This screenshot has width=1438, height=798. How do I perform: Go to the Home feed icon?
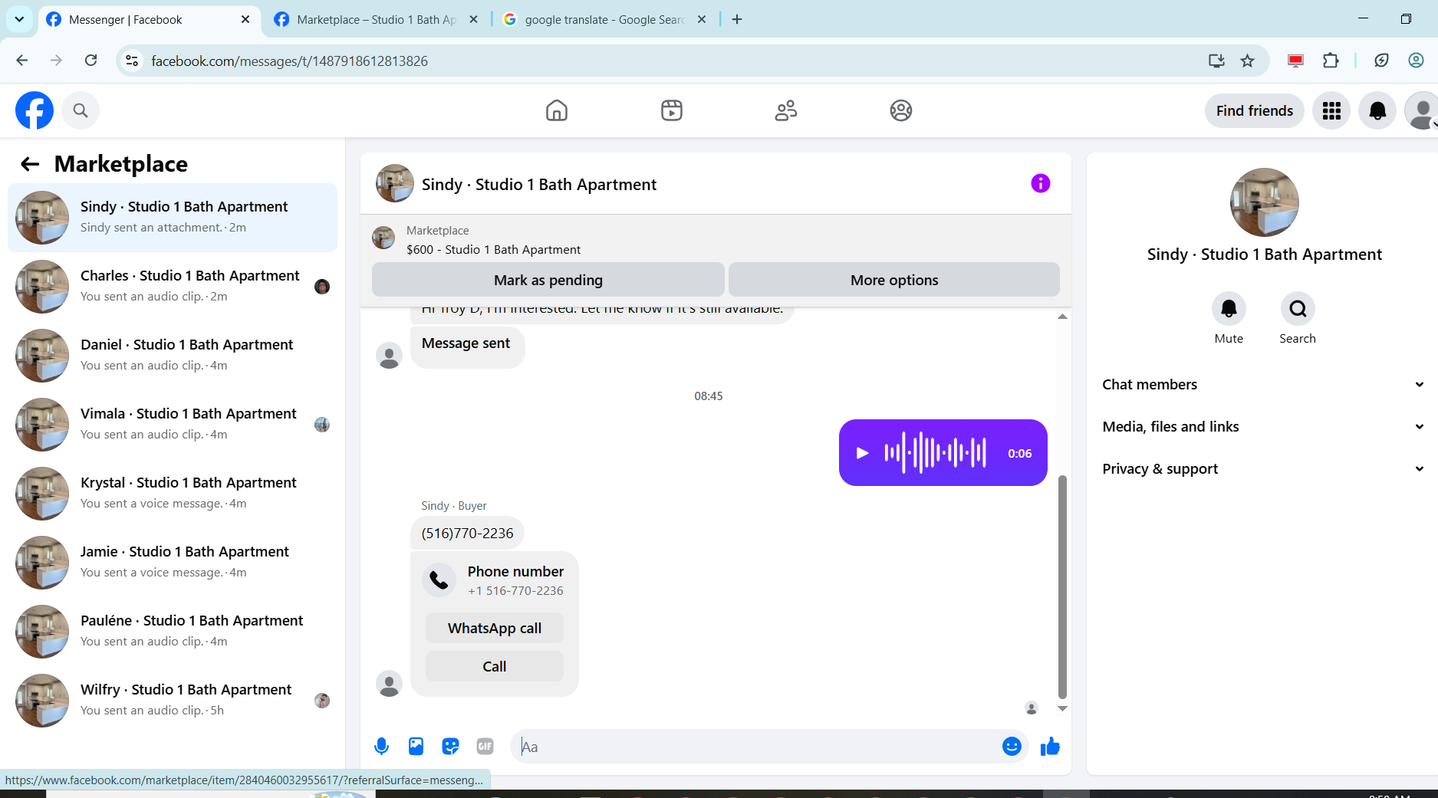557,110
